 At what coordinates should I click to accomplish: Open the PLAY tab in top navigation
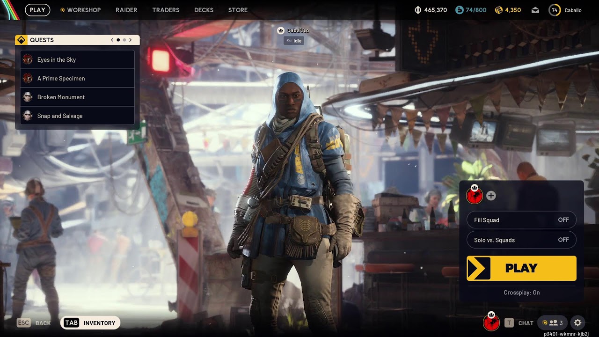pyautogui.click(x=37, y=10)
